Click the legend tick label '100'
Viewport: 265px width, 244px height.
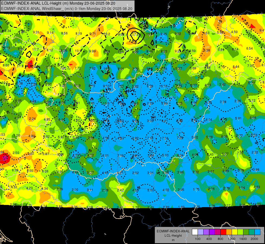[198, 239]
